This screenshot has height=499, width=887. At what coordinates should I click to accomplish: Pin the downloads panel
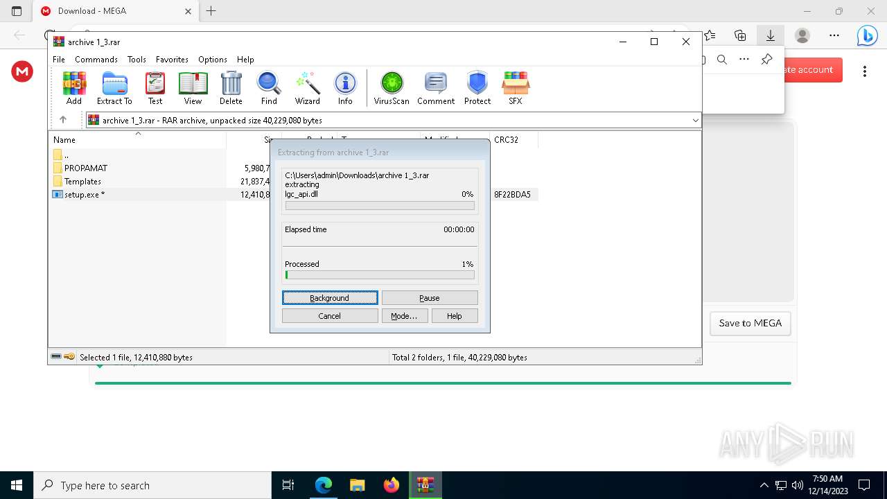click(766, 60)
